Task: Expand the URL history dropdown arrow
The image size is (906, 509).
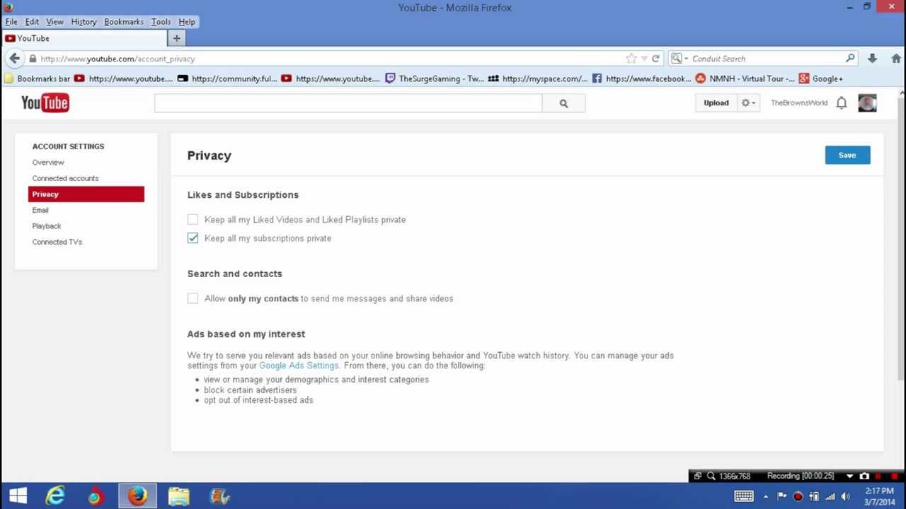Action: 644,59
